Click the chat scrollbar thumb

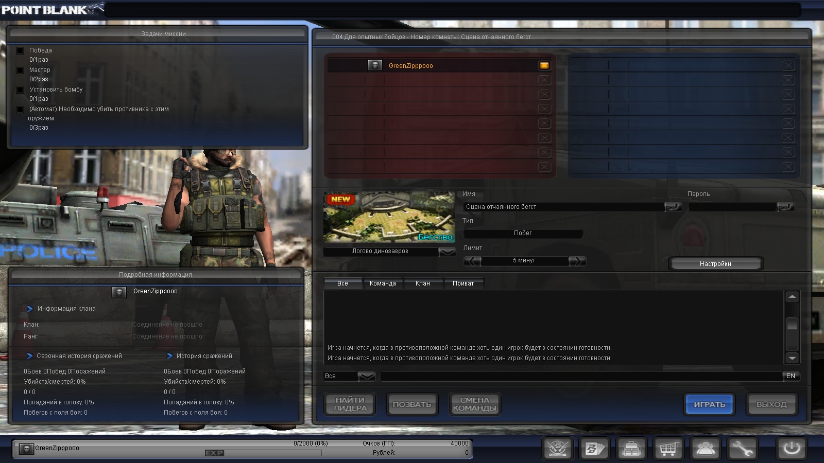(x=792, y=325)
